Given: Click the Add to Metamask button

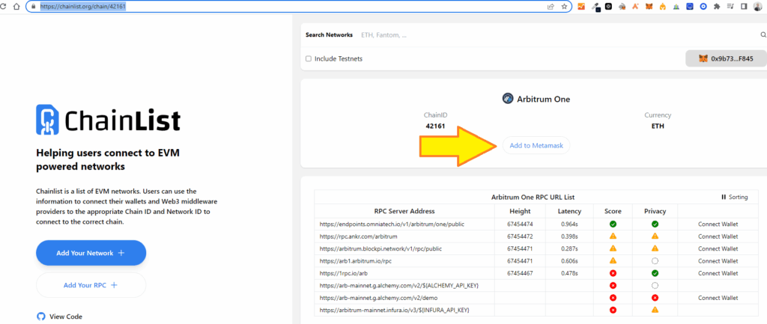Looking at the screenshot, I should [535, 145].
